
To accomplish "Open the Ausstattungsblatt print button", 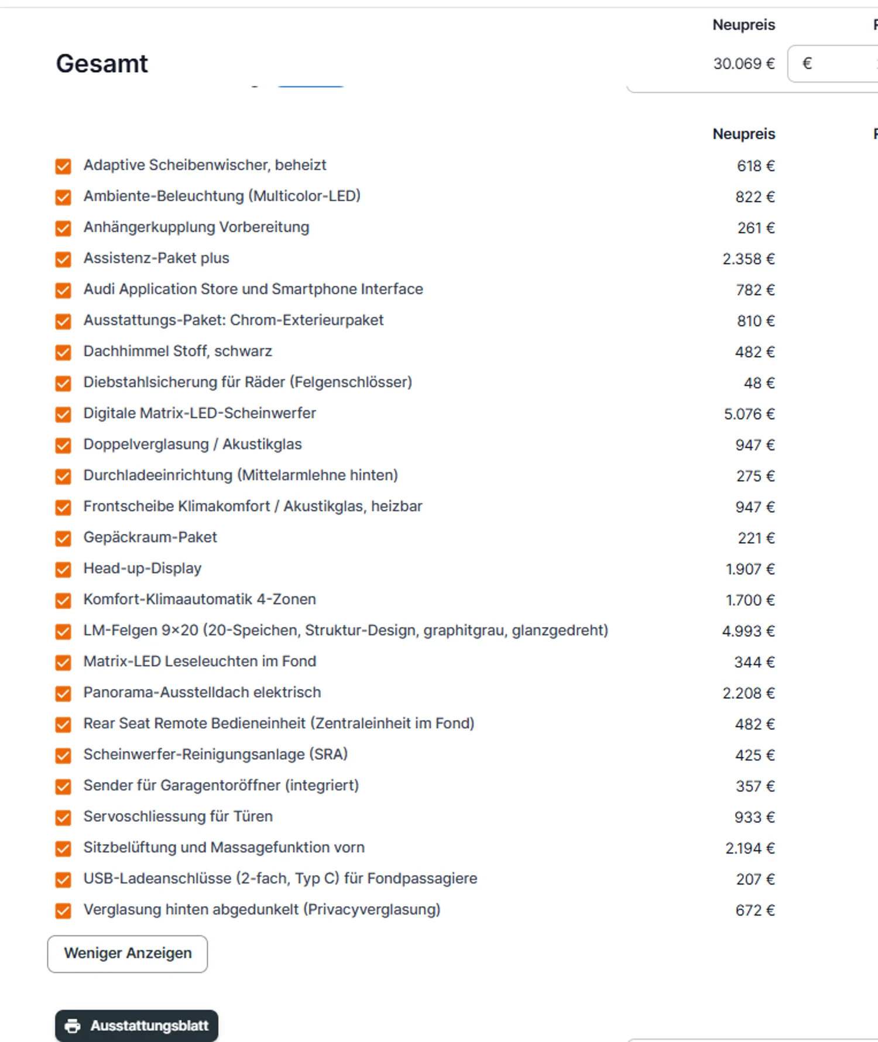I will tap(136, 1026).
